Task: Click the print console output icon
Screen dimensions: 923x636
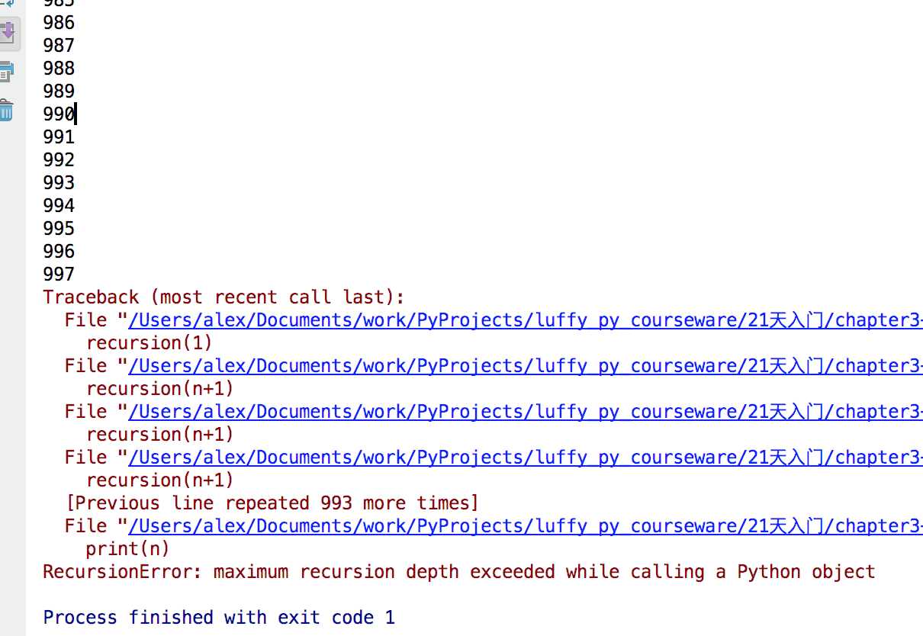Action: click(x=7, y=72)
